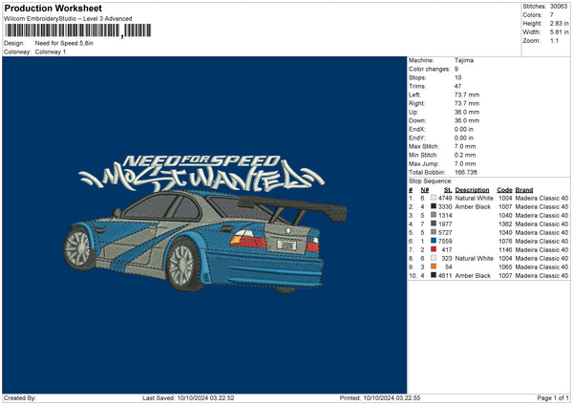This screenshot has width=573, height=405.
Task: Click the "Code" column header
Action: (x=504, y=190)
